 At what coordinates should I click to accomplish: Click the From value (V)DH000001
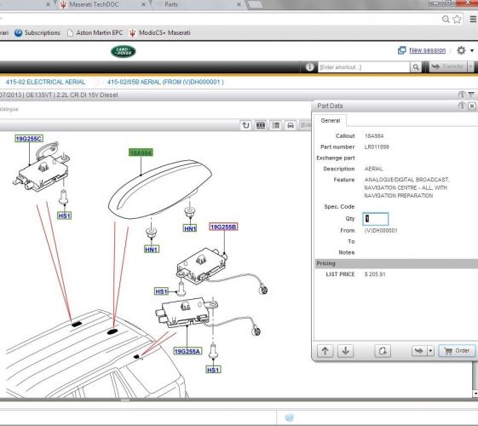point(381,231)
